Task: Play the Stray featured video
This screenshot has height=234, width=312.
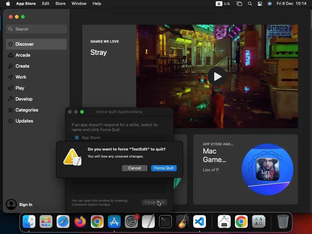Action: pyautogui.click(x=217, y=76)
